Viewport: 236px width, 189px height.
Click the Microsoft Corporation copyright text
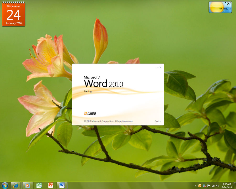coord(108,121)
